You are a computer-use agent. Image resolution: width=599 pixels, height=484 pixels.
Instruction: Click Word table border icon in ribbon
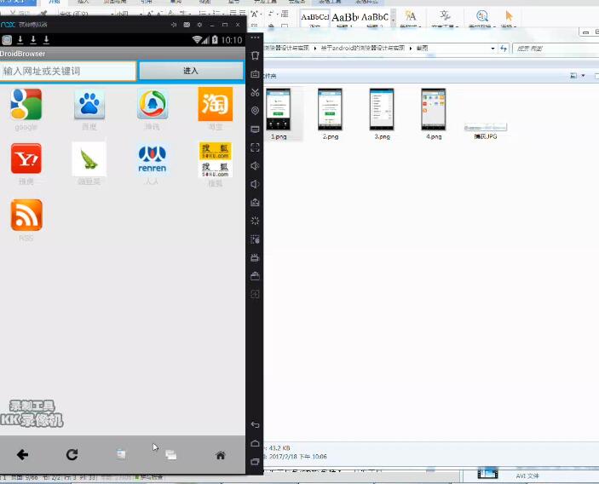point(285,14)
